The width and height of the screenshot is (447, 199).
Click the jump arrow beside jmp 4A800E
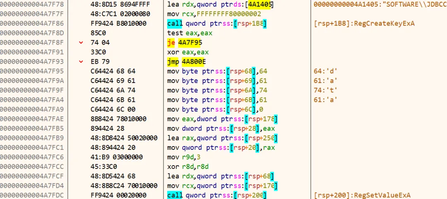(x=81, y=62)
